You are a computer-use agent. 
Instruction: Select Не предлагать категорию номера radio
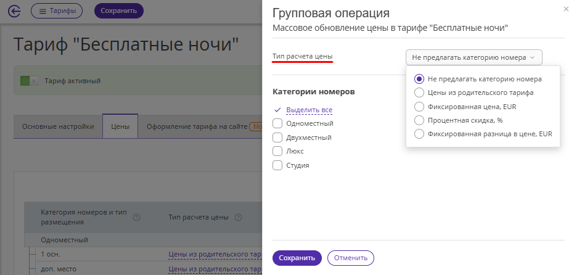tap(419, 79)
